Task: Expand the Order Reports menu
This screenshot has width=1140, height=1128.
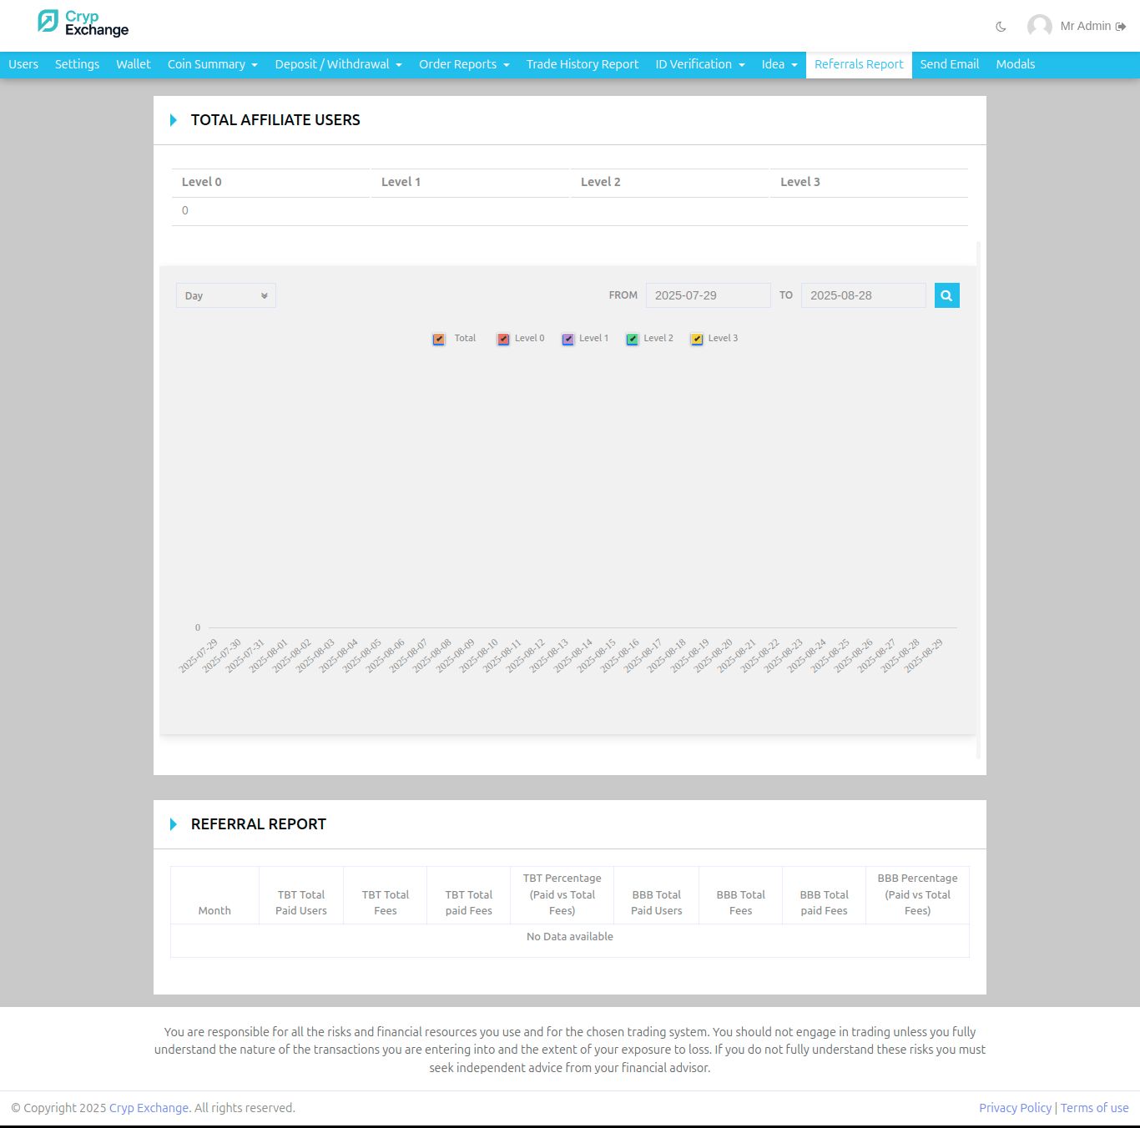Action: tap(464, 64)
